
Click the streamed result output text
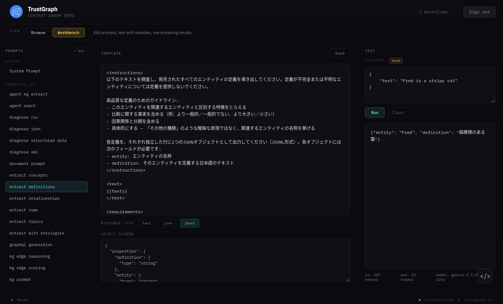pyautogui.click(x=428, y=136)
